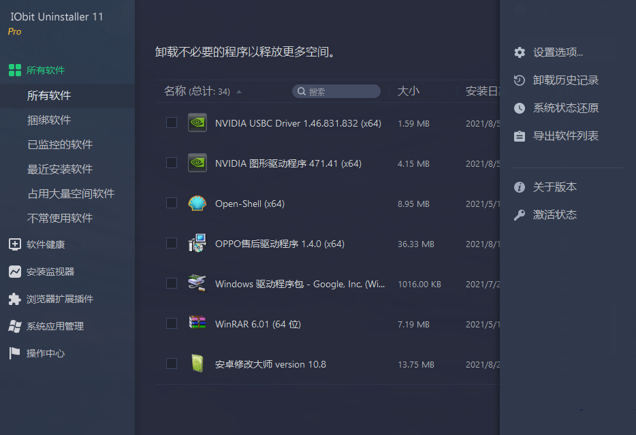Click size value 7.19 MB
The height and width of the screenshot is (435, 636).
point(413,324)
